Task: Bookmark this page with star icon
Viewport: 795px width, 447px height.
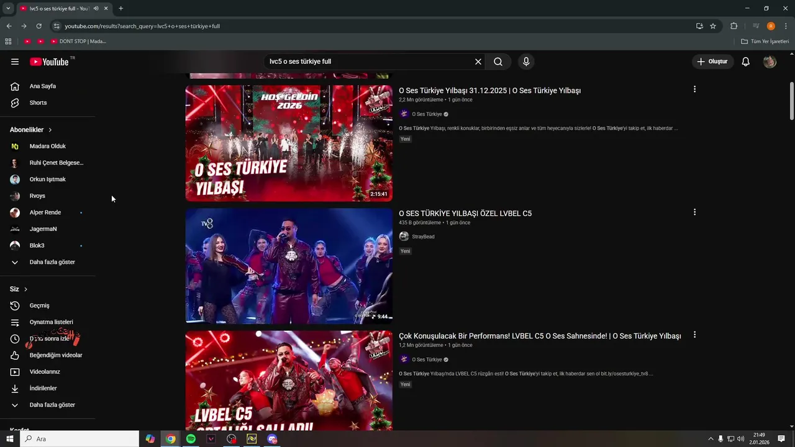Action: tap(713, 26)
